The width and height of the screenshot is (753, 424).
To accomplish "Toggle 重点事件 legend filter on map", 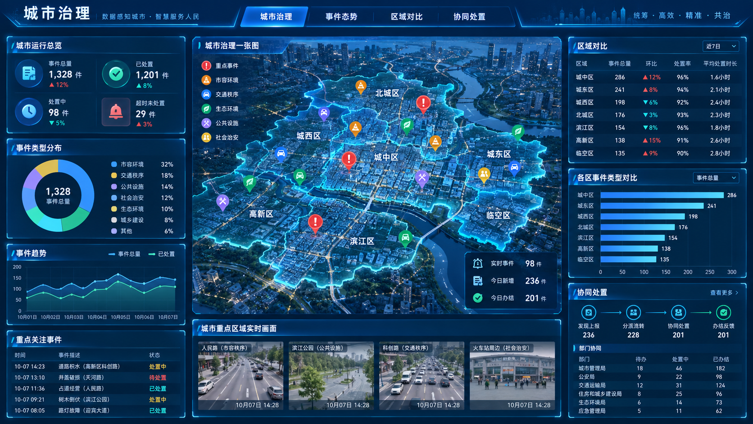I will (x=220, y=66).
